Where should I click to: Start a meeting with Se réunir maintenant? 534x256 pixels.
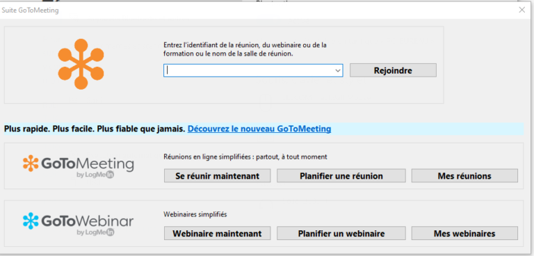tap(217, 176)
